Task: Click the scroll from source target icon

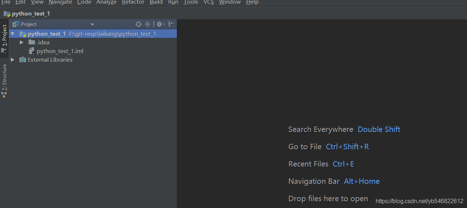Action: (139, 24)
